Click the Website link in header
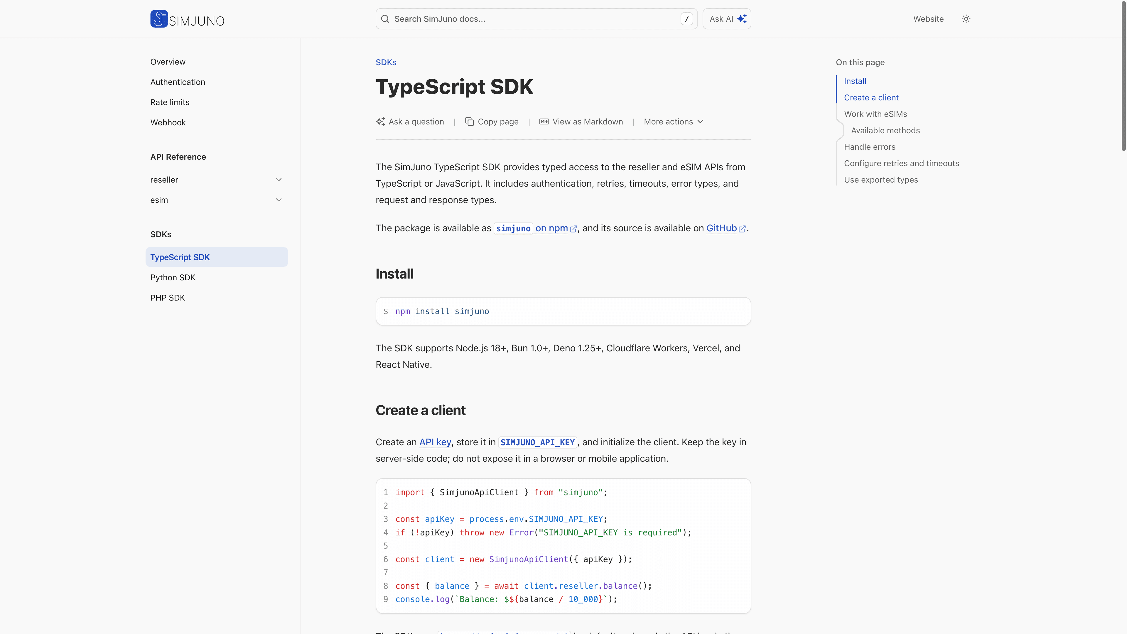This screenshot has width=1127, height=634. click(x=928, y=19)
